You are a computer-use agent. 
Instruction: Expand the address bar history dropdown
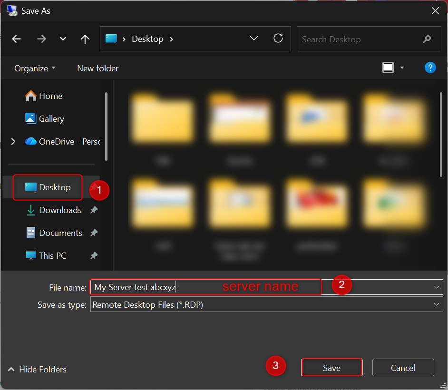254,39
